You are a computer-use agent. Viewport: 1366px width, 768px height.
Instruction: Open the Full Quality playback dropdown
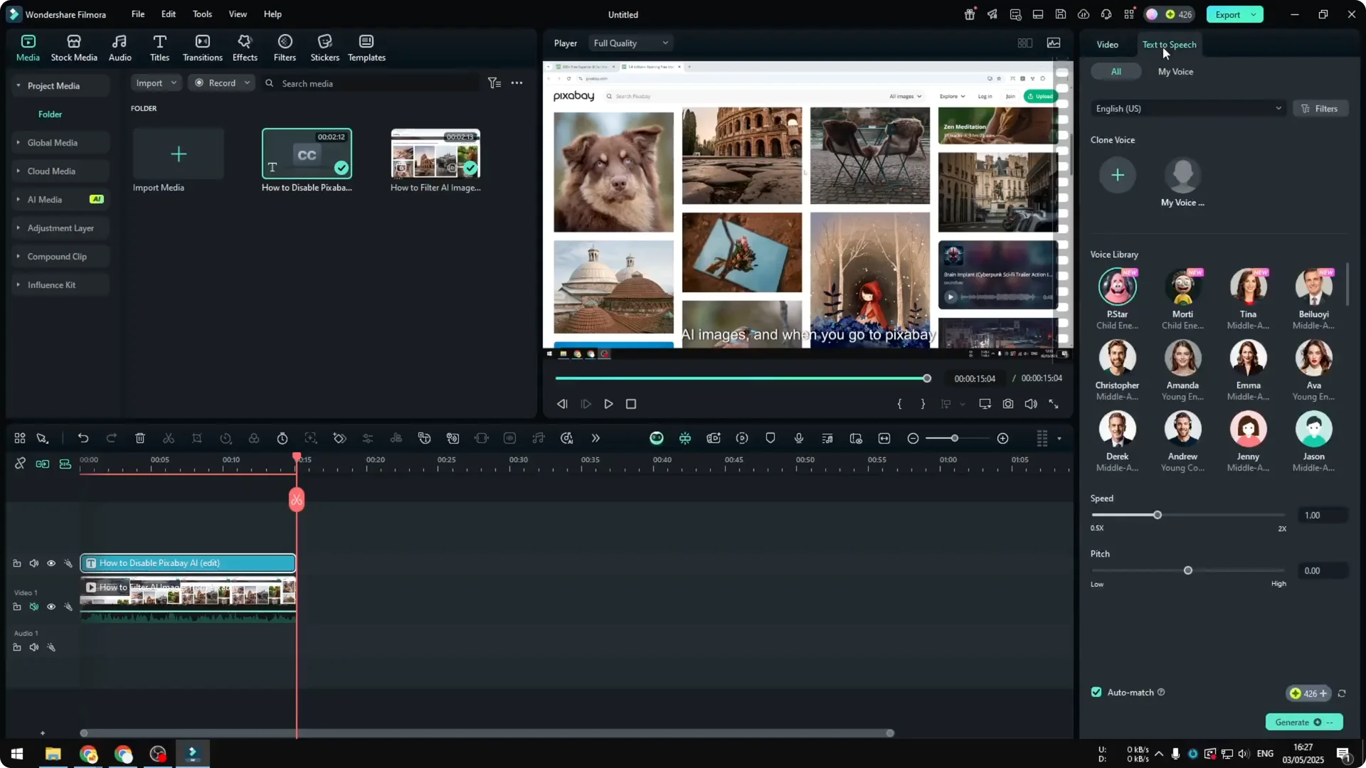(630, 43)
